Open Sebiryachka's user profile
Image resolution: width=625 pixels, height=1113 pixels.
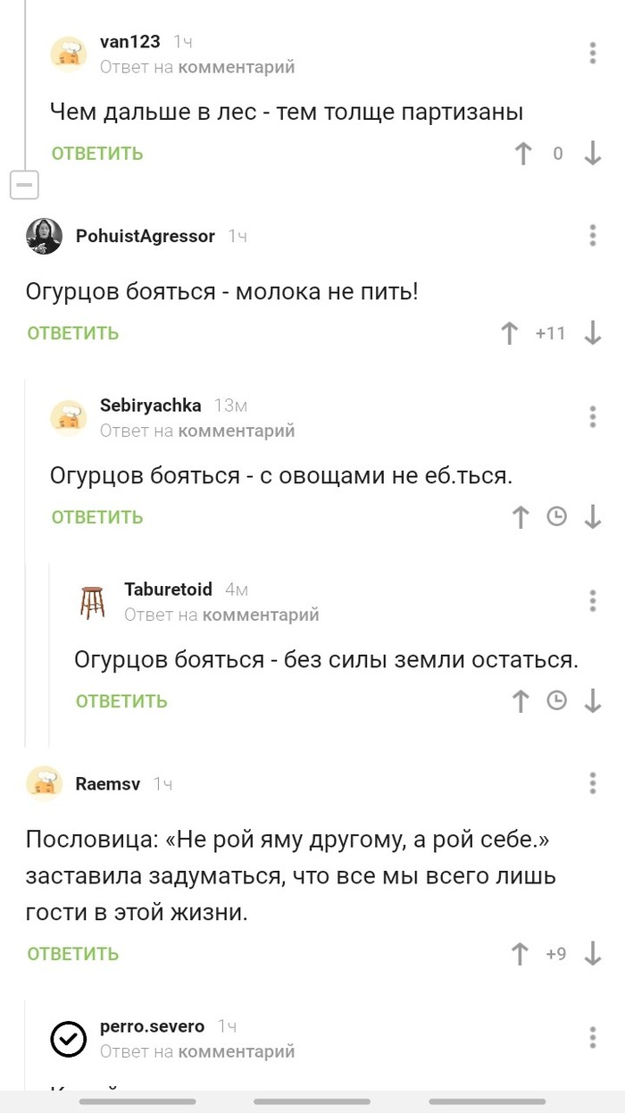click(150, 406)
